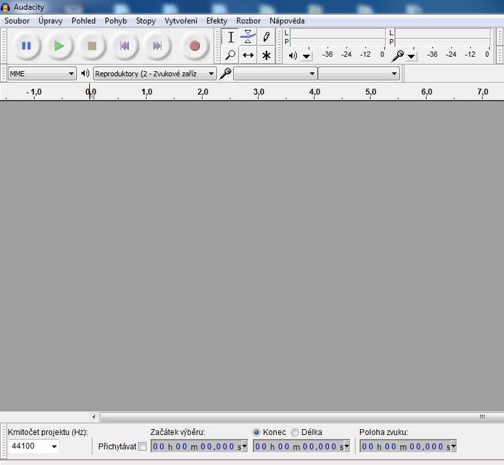Image resolution: width=504 pixels, height=465 pixels.
Task: Open the project rate 44100 dropdown
Action: 33,446
